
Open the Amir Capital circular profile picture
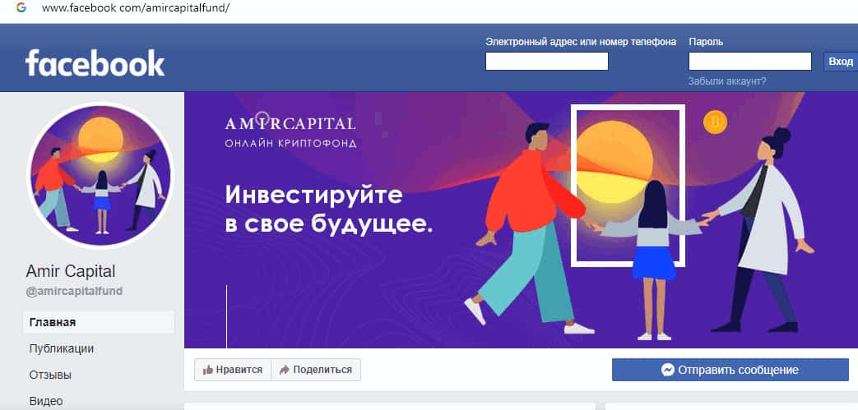(x=100, y=175)
